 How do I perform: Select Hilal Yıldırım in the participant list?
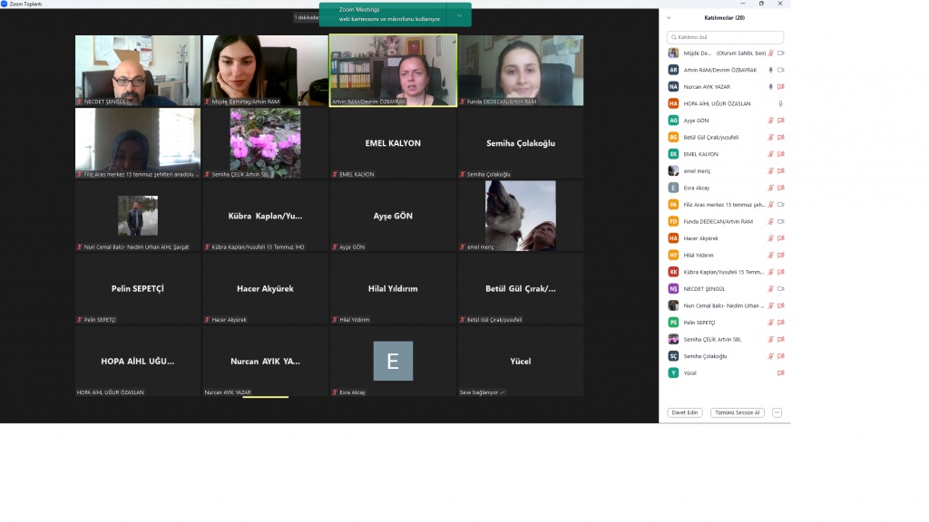(x=717, y=255)
